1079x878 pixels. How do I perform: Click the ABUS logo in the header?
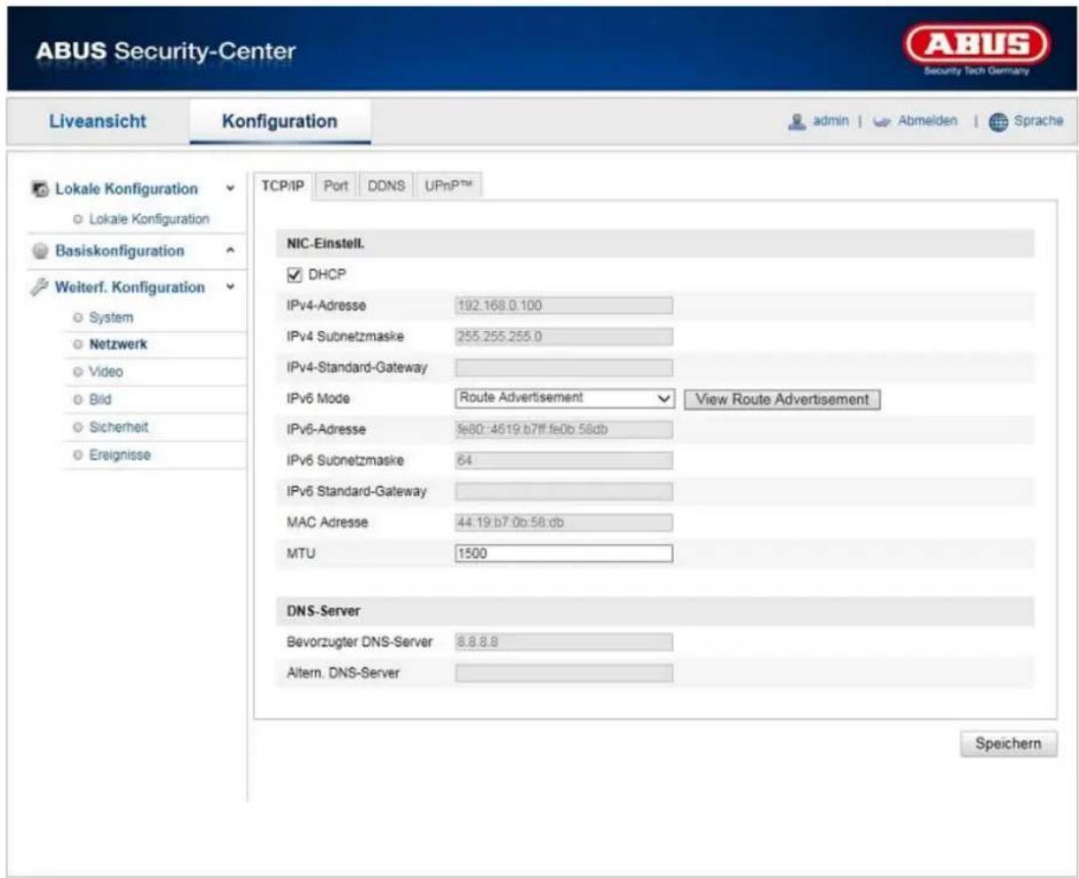point(976,50)
